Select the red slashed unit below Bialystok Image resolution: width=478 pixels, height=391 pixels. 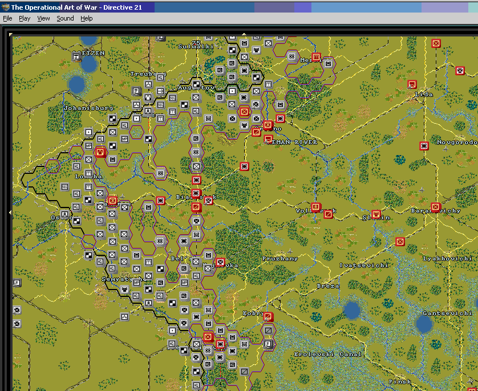click(x=196, y=207)
